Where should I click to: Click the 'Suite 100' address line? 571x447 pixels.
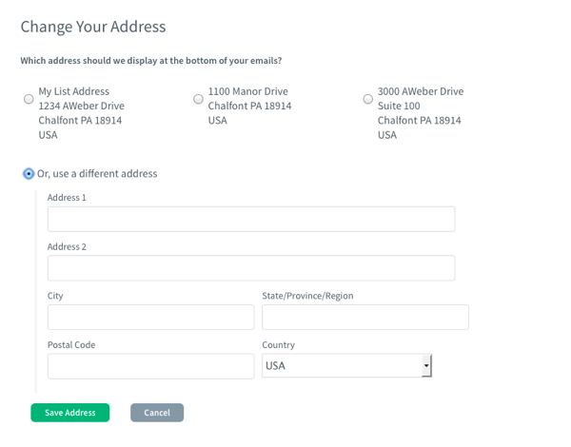(x=399, y=106)
